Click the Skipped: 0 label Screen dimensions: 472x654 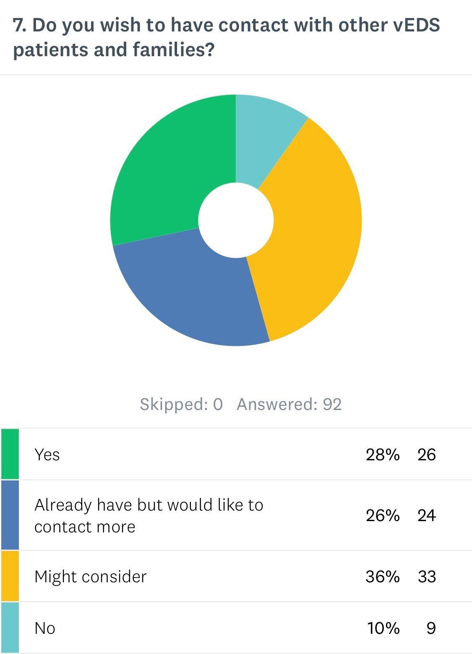pos(181,405)
